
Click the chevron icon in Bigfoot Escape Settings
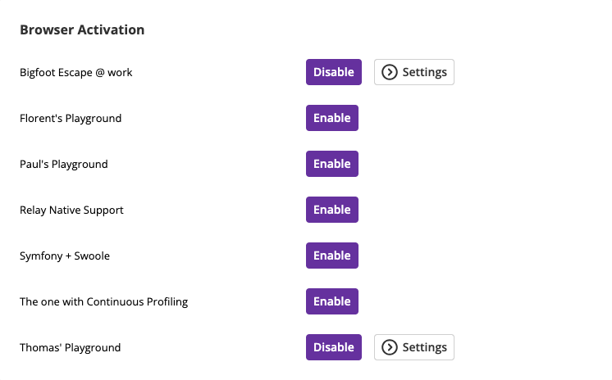click(389, 72)
